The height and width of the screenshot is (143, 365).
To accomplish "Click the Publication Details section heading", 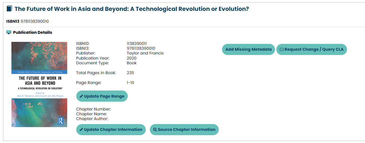I will (32, 32).
